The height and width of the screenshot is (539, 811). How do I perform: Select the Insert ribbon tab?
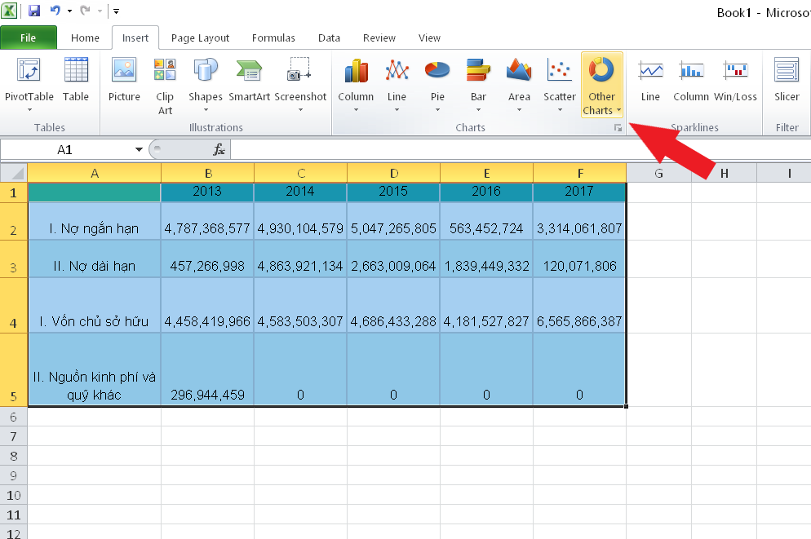click(x=135, y=38)
